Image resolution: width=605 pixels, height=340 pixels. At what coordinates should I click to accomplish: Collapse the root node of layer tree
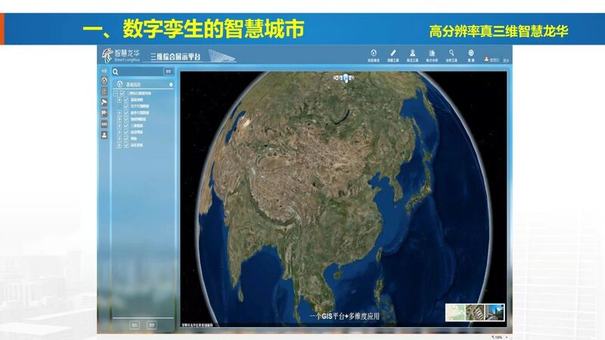click(x=115, y=94)
